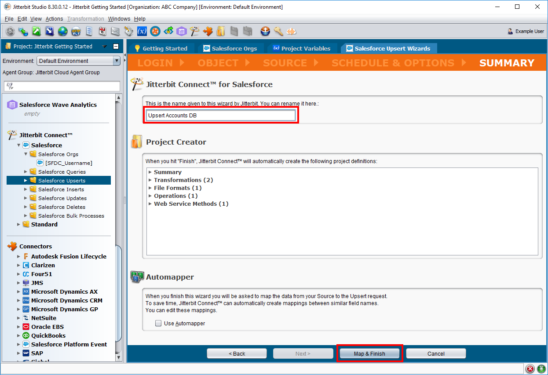Screen dimensions: 548x375
Task: Expand the Salesforce Queries folder
Action: (26, 172)
